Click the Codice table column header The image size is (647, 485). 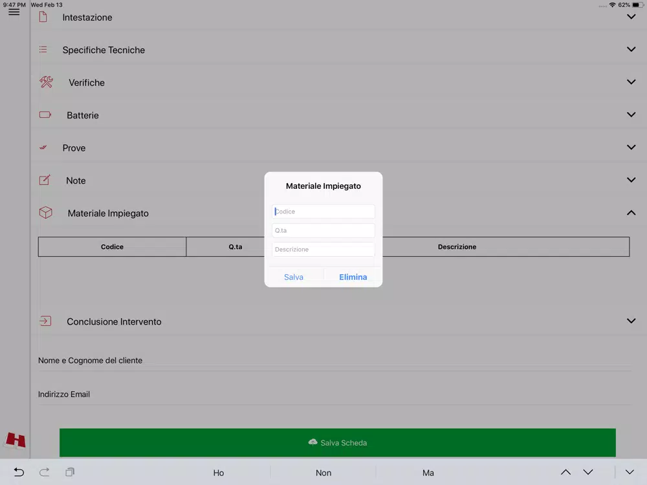[112, 246]
